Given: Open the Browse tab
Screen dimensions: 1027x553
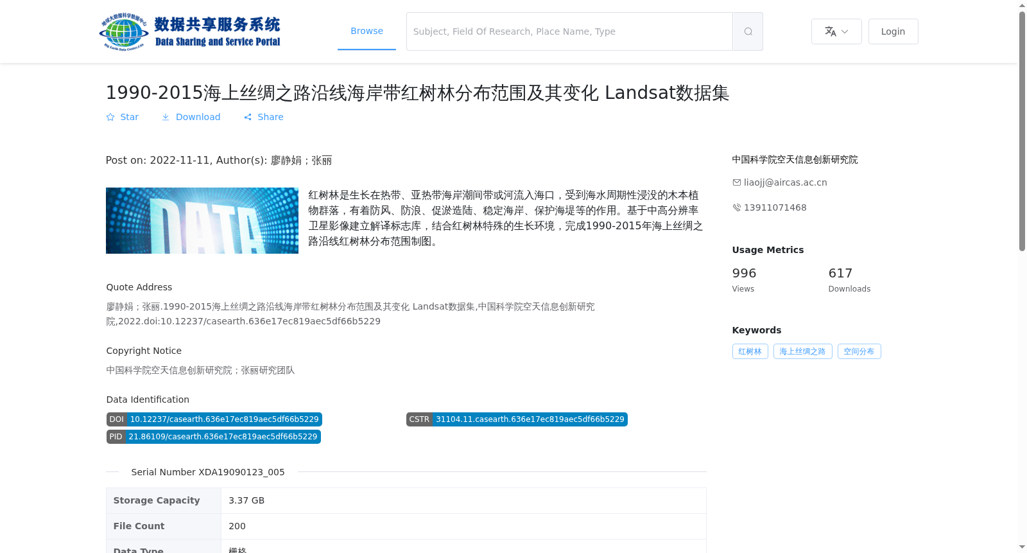Looking at the screenshot, I should point(367,31).
